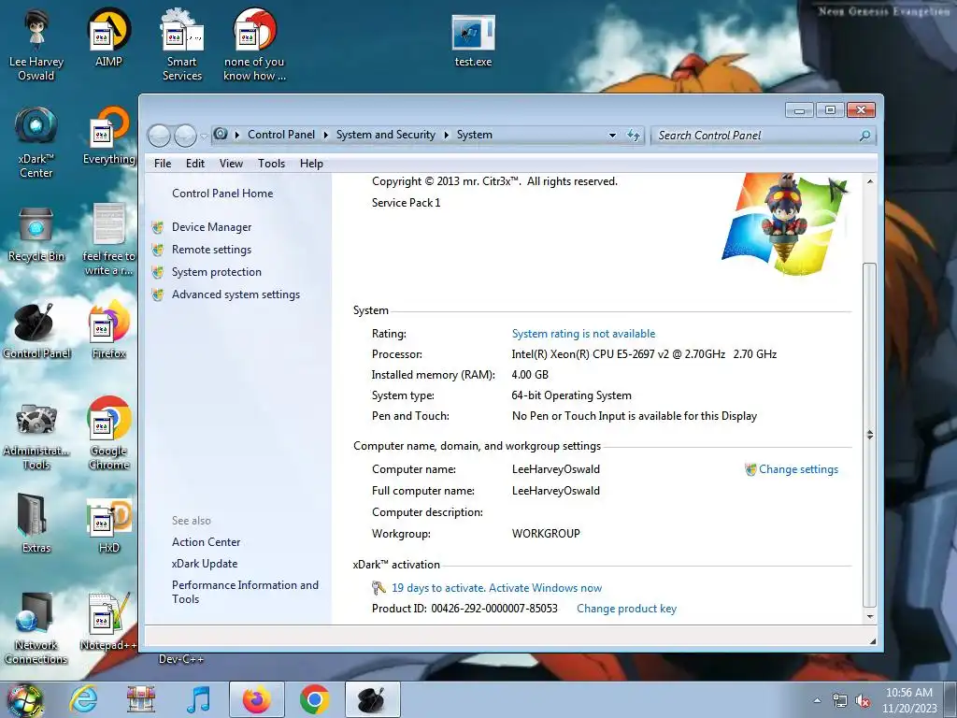Screen dimensions: 957x718
Task: Go back with the navigation Back button
Action: [159, 136]
